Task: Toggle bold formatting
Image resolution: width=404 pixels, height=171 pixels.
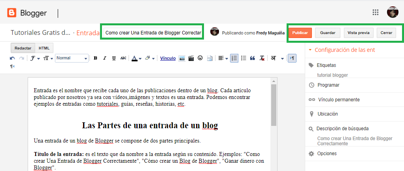Action: [95, 58]
